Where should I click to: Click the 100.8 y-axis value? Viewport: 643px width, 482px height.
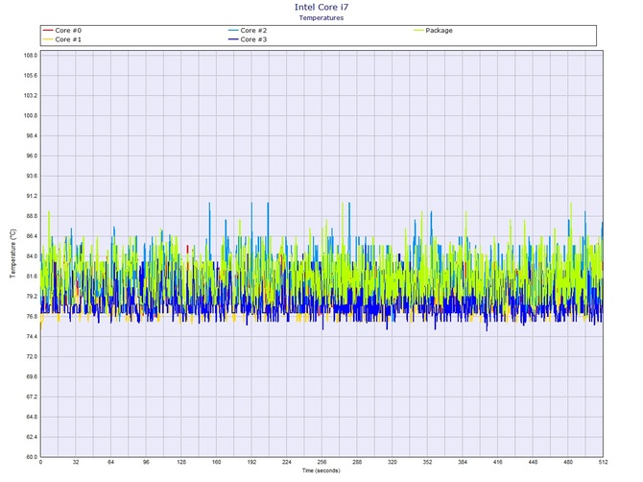tap(31, 115)
